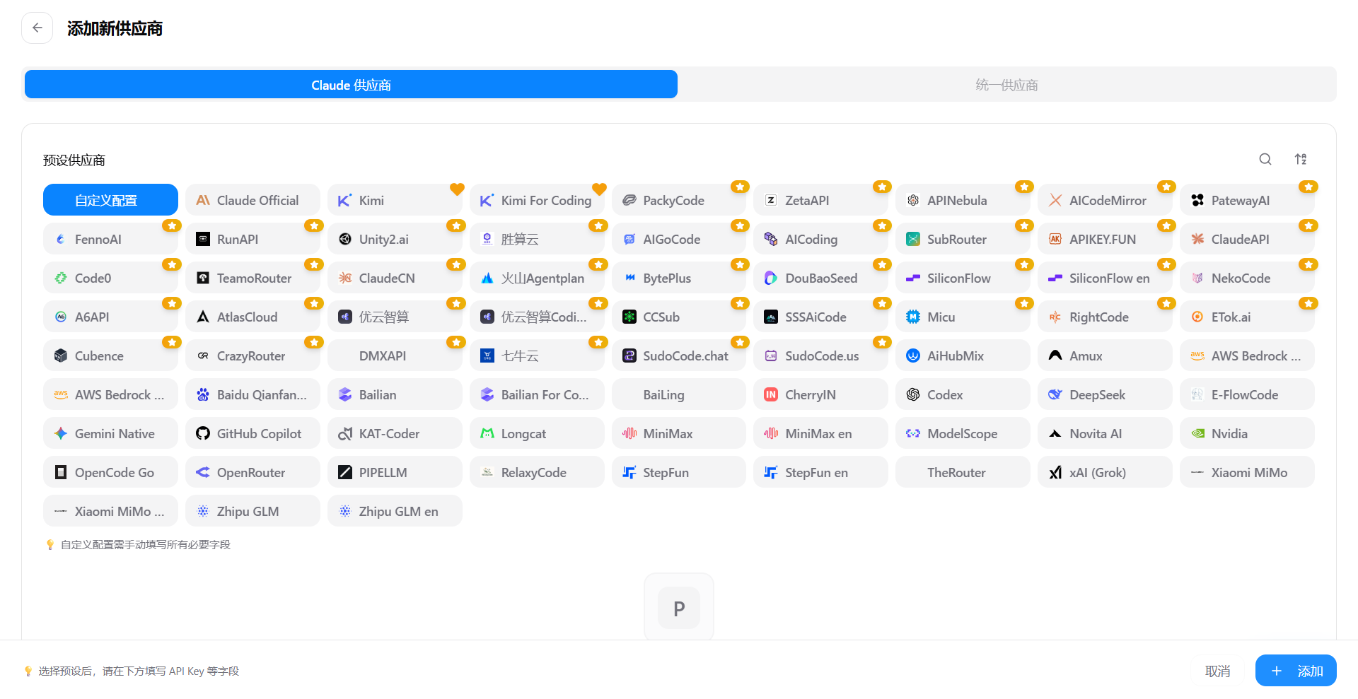Select the ETok.ai provider
Screen dimensions: 1358x699
1247,317
